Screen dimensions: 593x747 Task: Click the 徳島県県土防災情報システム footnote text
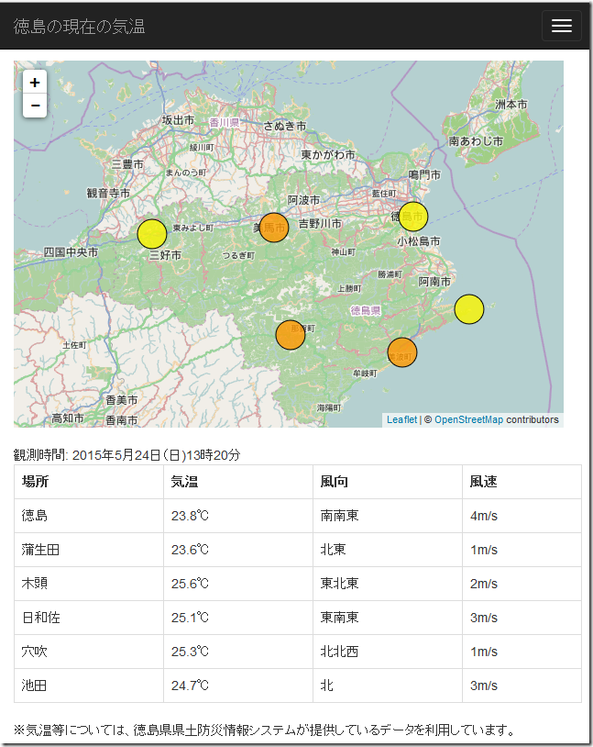tap(215, 730)
